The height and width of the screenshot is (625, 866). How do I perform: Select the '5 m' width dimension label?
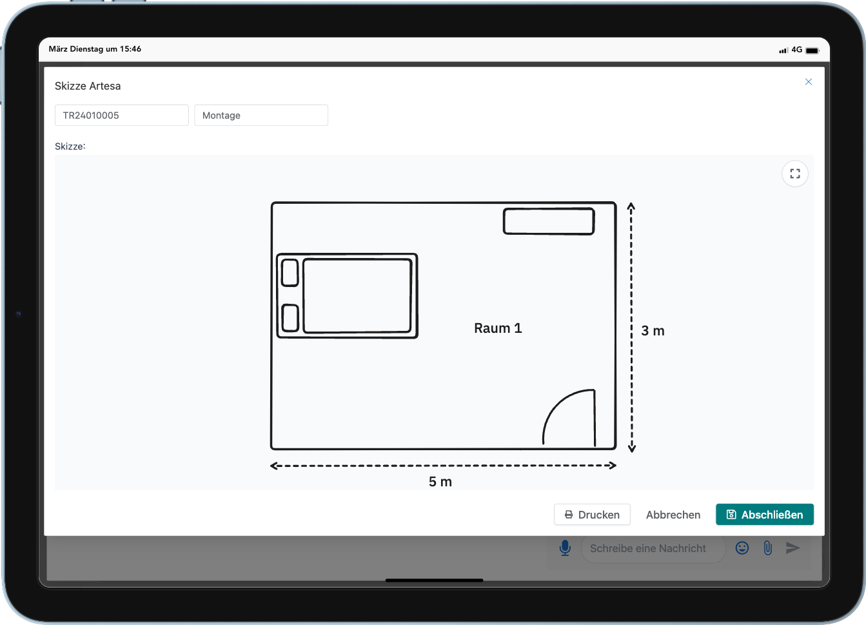pos(440,482)
